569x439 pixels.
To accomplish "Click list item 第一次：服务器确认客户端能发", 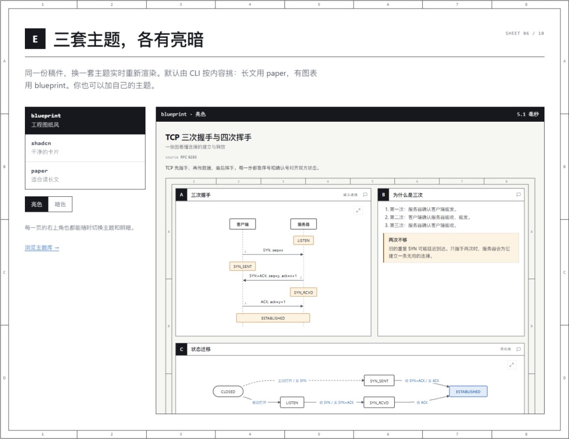I will pos(421,209).
